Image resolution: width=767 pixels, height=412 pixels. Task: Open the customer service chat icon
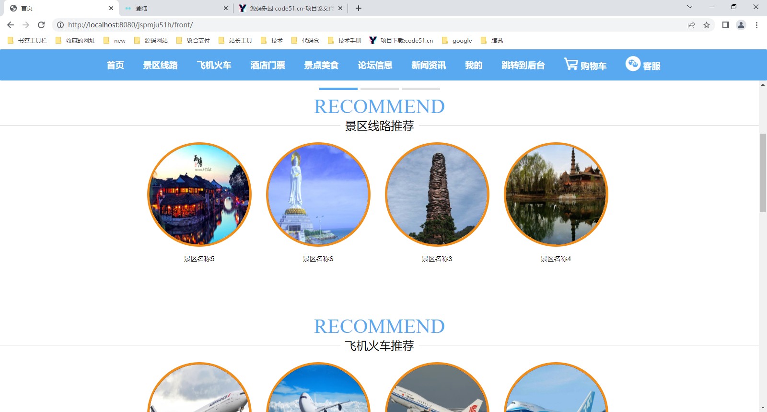tap(633, 64)
